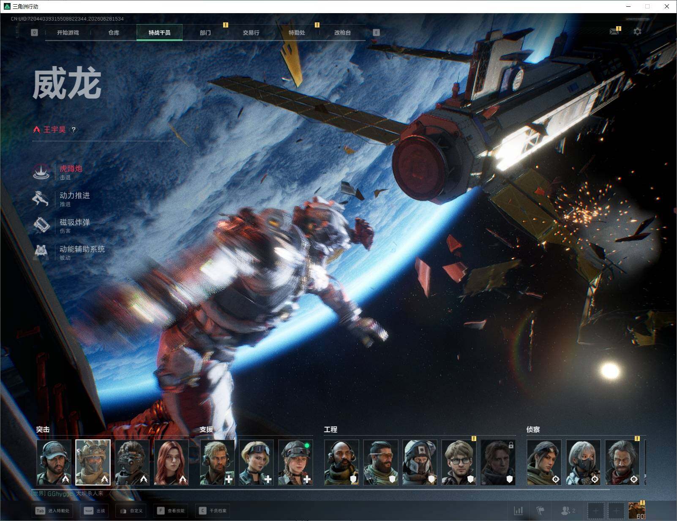Open the 干员档案 operator profile button

tap(213, 511)
